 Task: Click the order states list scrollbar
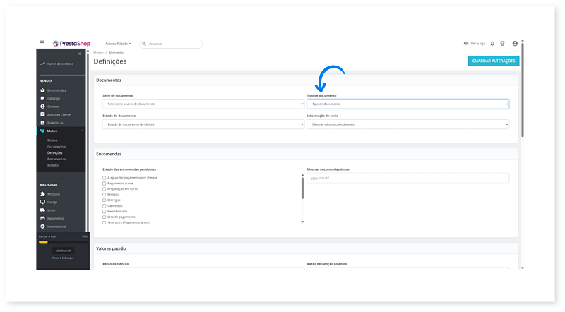303,188
